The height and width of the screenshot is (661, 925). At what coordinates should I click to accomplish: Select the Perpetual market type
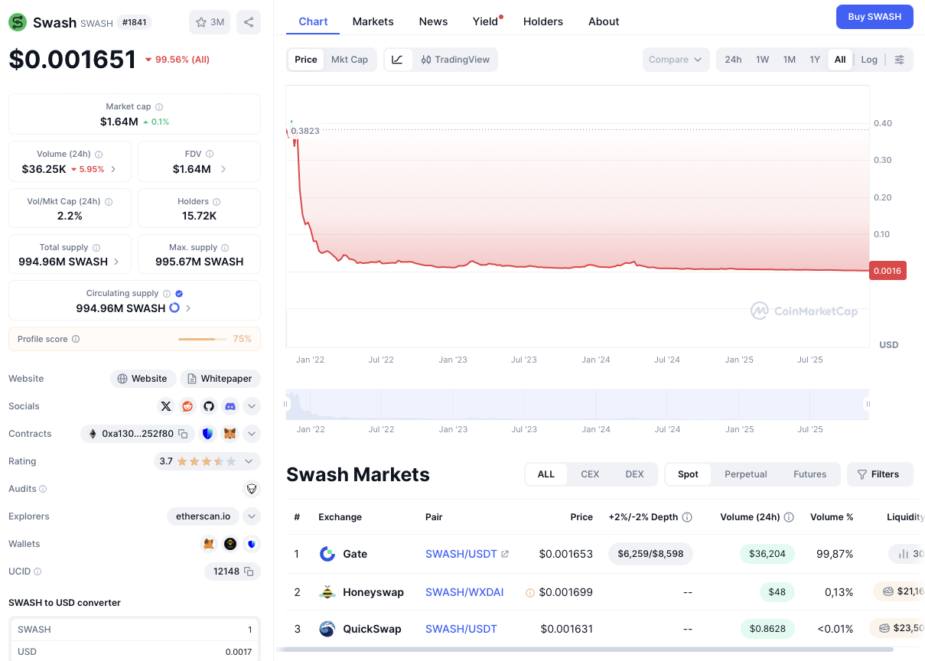(745, 474)
